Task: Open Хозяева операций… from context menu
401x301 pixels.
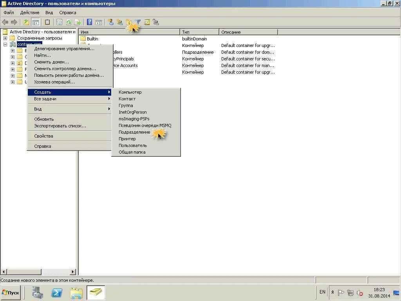Action: [70, 82]
